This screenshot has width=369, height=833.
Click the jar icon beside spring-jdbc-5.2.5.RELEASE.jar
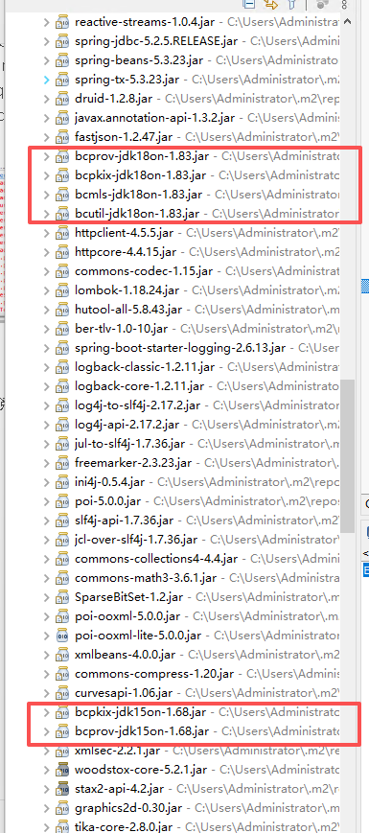[x=62, y=41]
